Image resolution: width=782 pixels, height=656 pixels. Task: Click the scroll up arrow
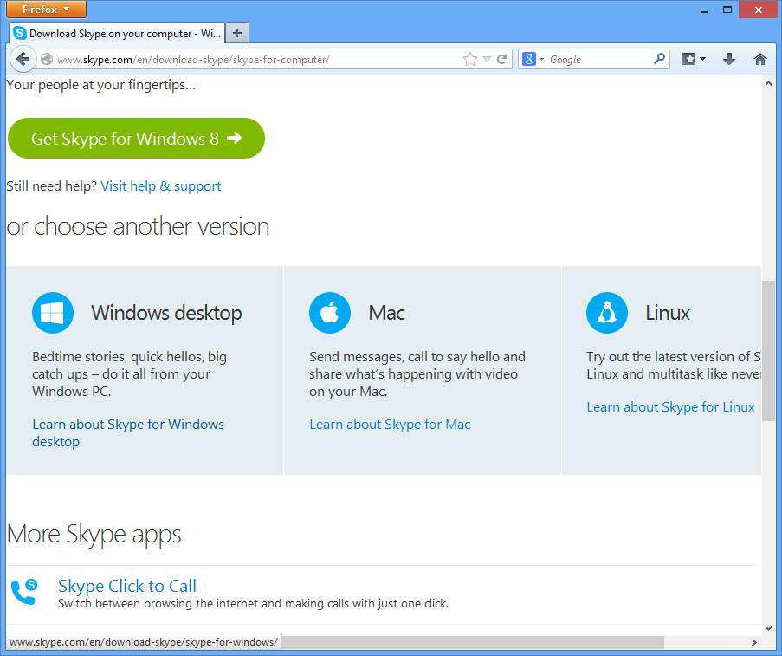pyautogui.click(x=768, y=84)
